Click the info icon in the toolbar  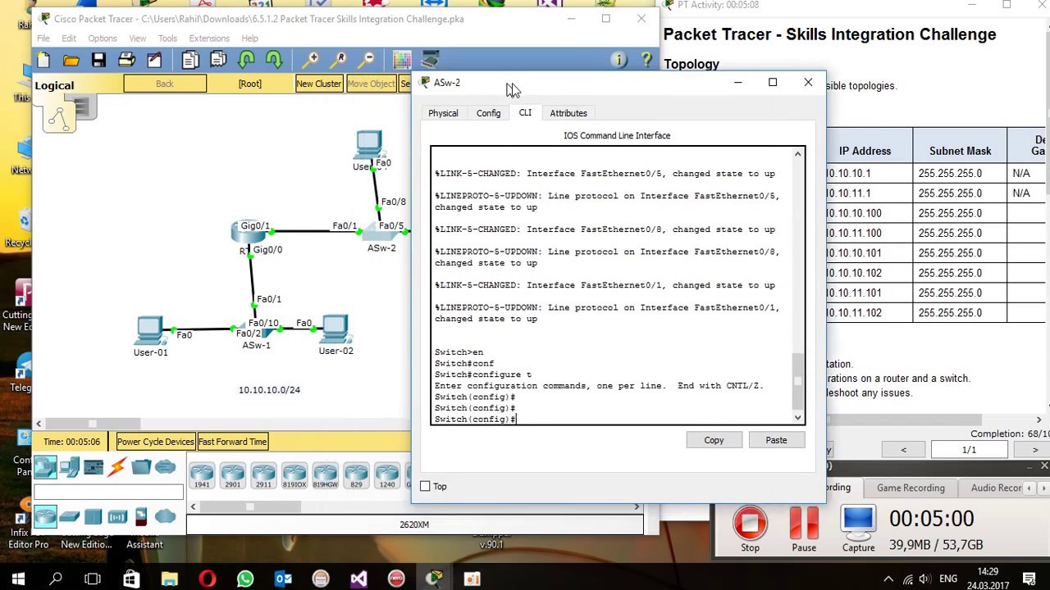pyautogui.click(x=619, y=60)
